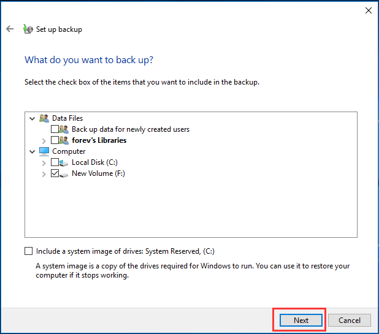Viewport: 379px width, 334px height.
Task: Tick the Local Disk (C:) checkbox
Action: (55, 162)
